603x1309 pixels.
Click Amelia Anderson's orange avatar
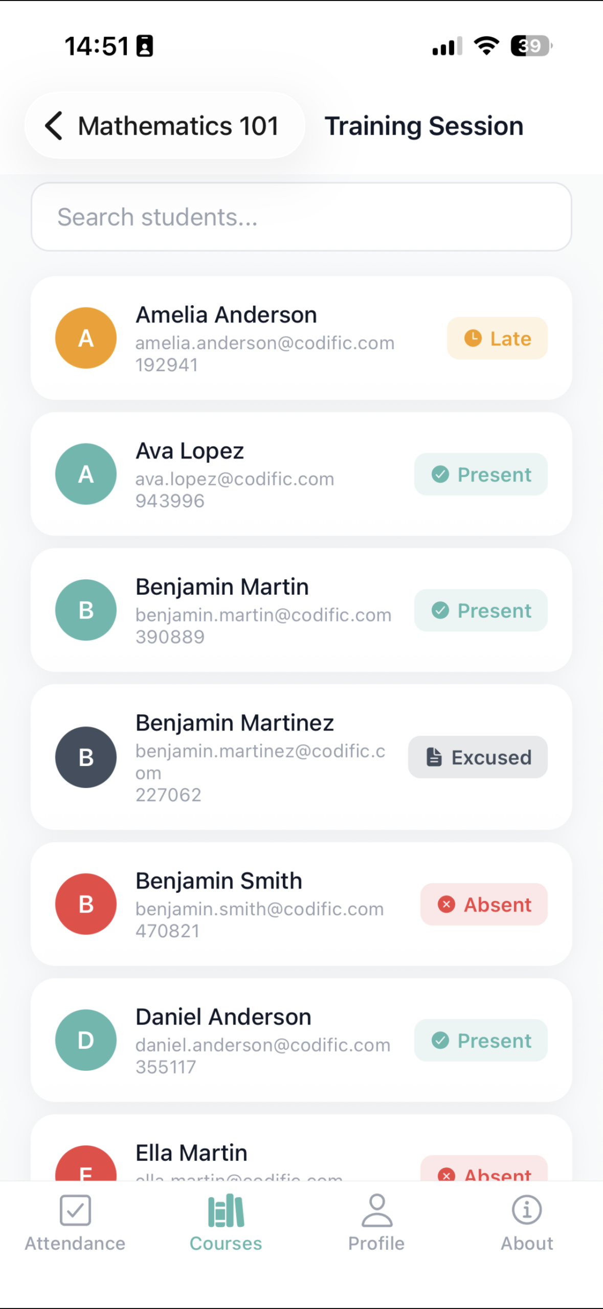pos(86,338)
